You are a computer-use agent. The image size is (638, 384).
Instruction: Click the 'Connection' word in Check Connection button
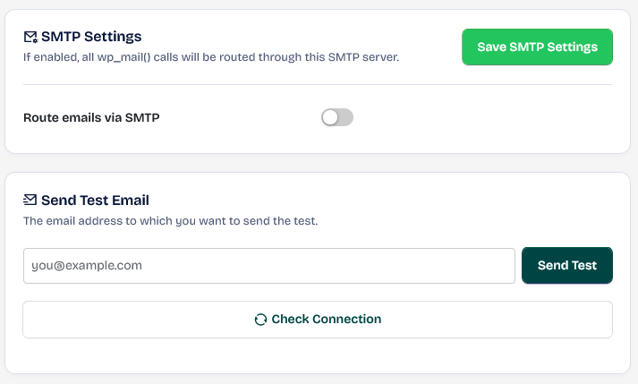pyautogui.click(x=345, y=320)
